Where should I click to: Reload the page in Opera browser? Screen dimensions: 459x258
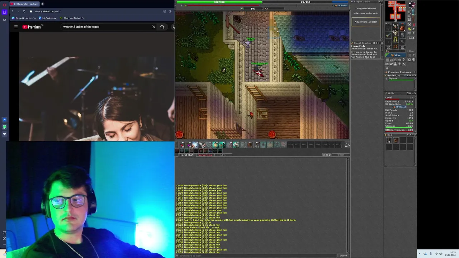coord(24,11)
